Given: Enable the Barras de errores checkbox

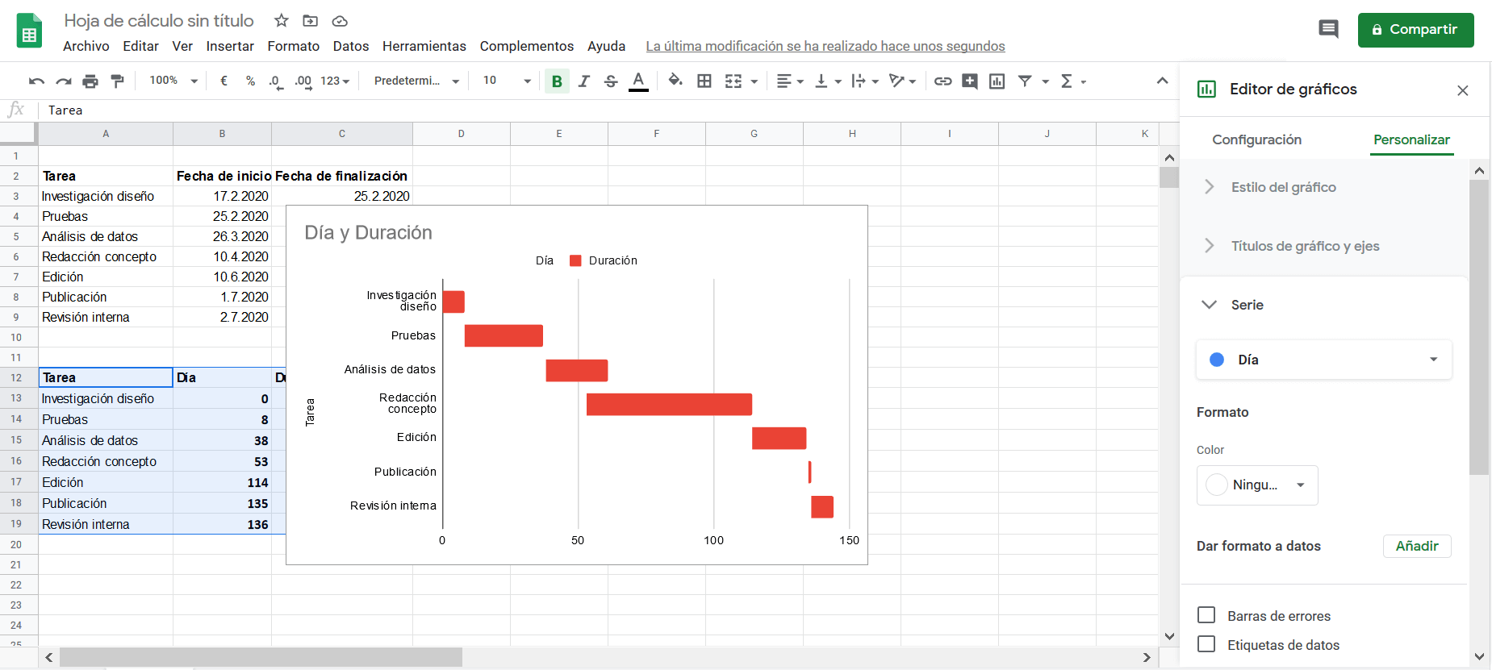Looking at the screenshot, I should coord(1206,615).
